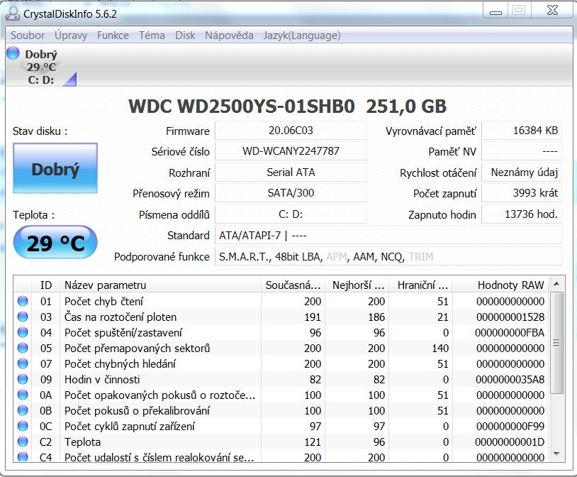Viewport: 577px width, 477px height.
Task: Open the Funkce menu
Action: (113, 35)
